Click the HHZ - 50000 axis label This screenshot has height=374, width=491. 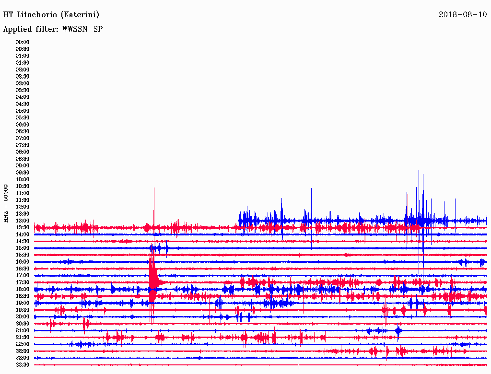coord(6,203)
